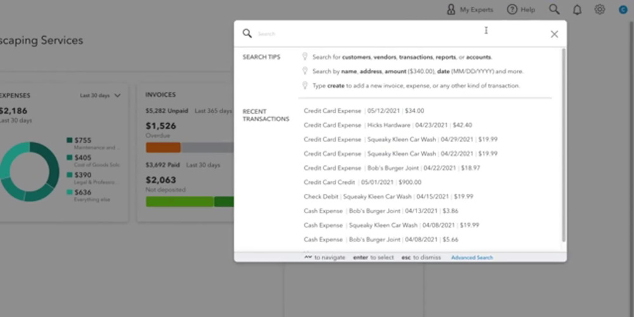Click the magnifier icon inside the search box
Image resolution: width=634 pixels, height=317 pixels.
pos(247,33)
